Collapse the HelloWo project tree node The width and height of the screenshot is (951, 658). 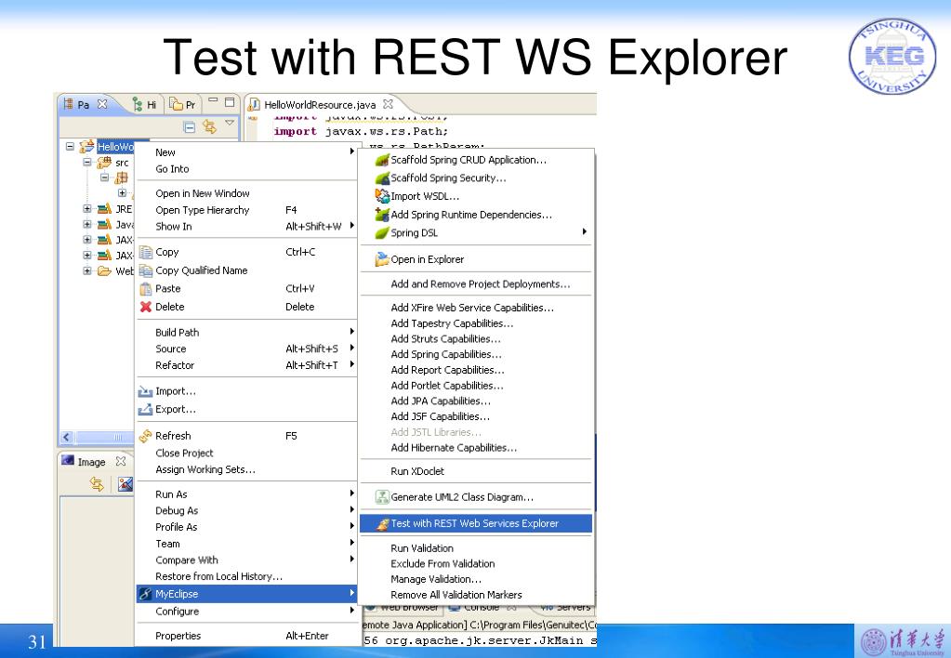[71, 147]
